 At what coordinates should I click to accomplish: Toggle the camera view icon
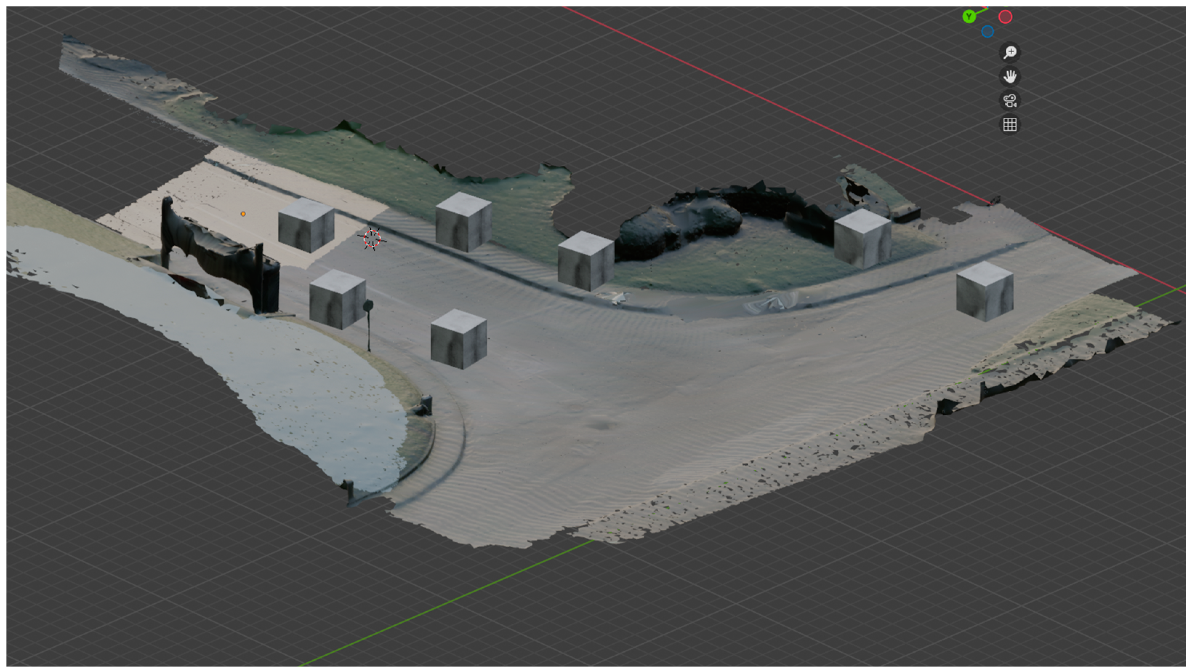[x=1010, y=100]
